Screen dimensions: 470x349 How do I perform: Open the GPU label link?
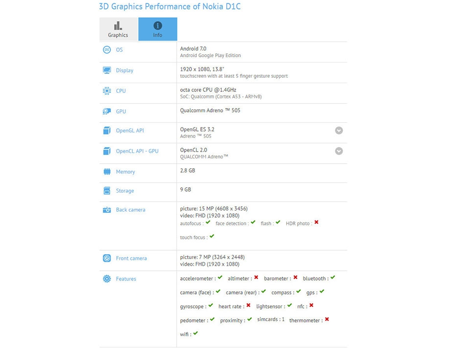pyautogui.click(x=121, y=111)
